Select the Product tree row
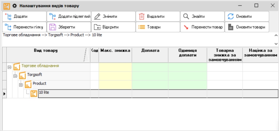 [x=140, y=85]
